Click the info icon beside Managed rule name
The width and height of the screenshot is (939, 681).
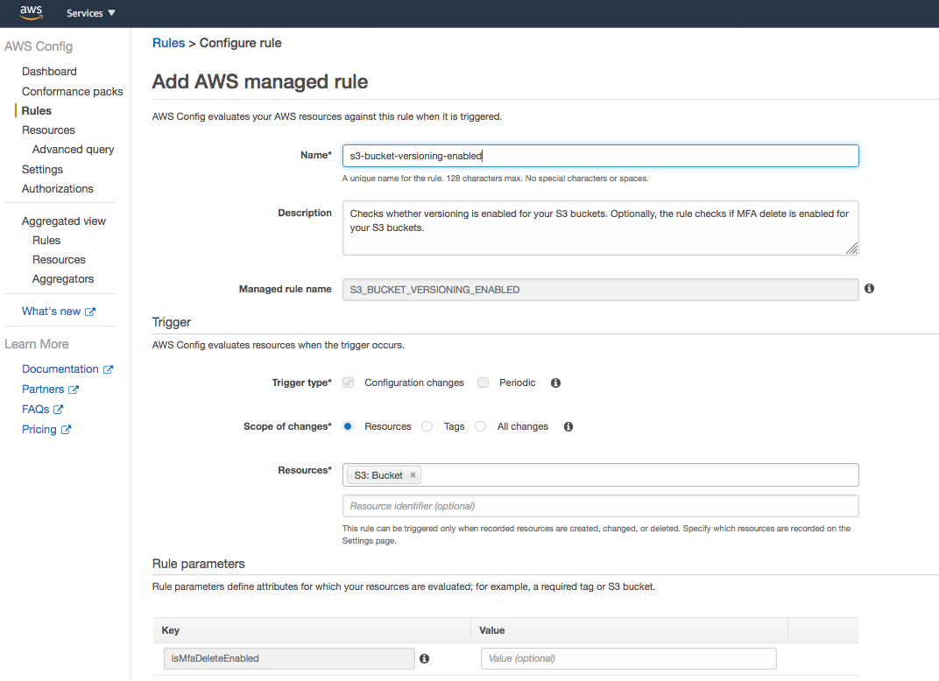(869, 288)
